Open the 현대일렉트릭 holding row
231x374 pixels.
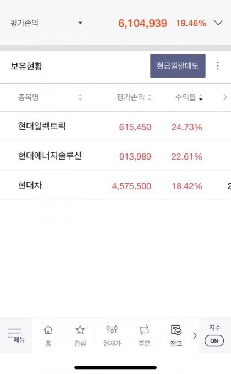[116, 126]
